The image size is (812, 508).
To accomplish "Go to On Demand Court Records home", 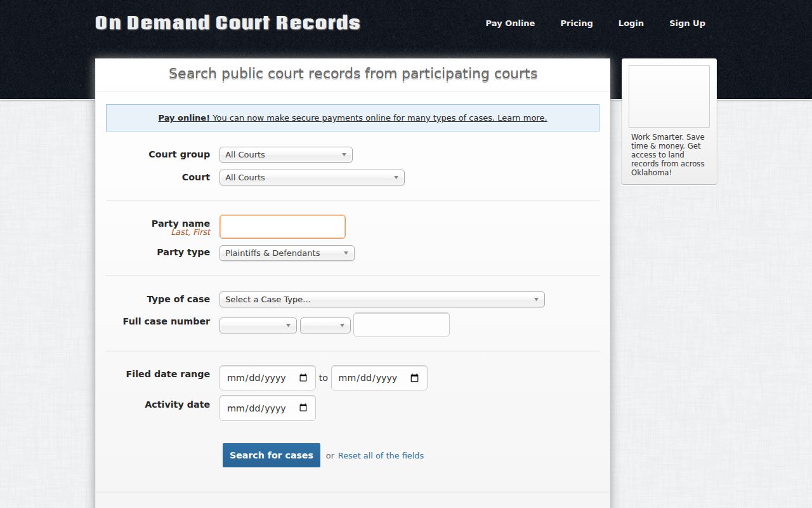I will pyautogui.click(x=228, y=23).
